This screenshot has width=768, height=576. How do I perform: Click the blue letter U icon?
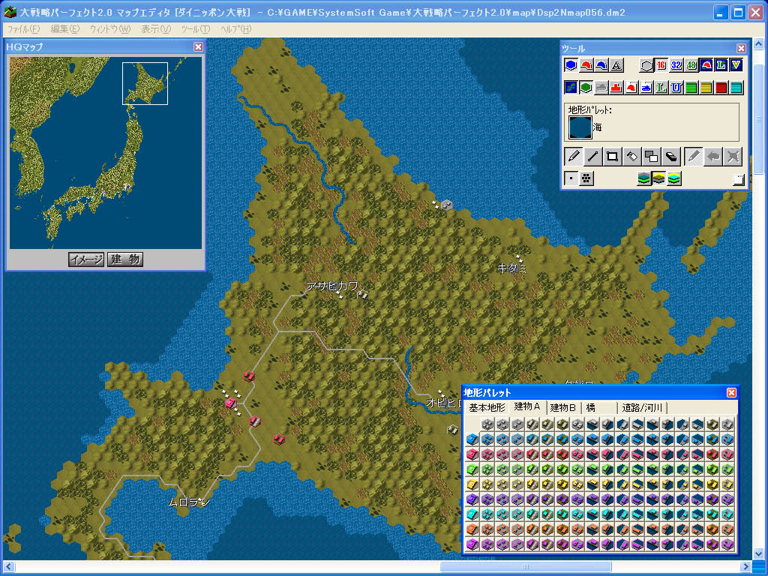676,88
